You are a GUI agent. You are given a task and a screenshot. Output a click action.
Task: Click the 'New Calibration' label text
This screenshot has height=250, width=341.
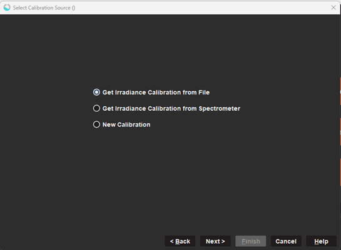126,124
